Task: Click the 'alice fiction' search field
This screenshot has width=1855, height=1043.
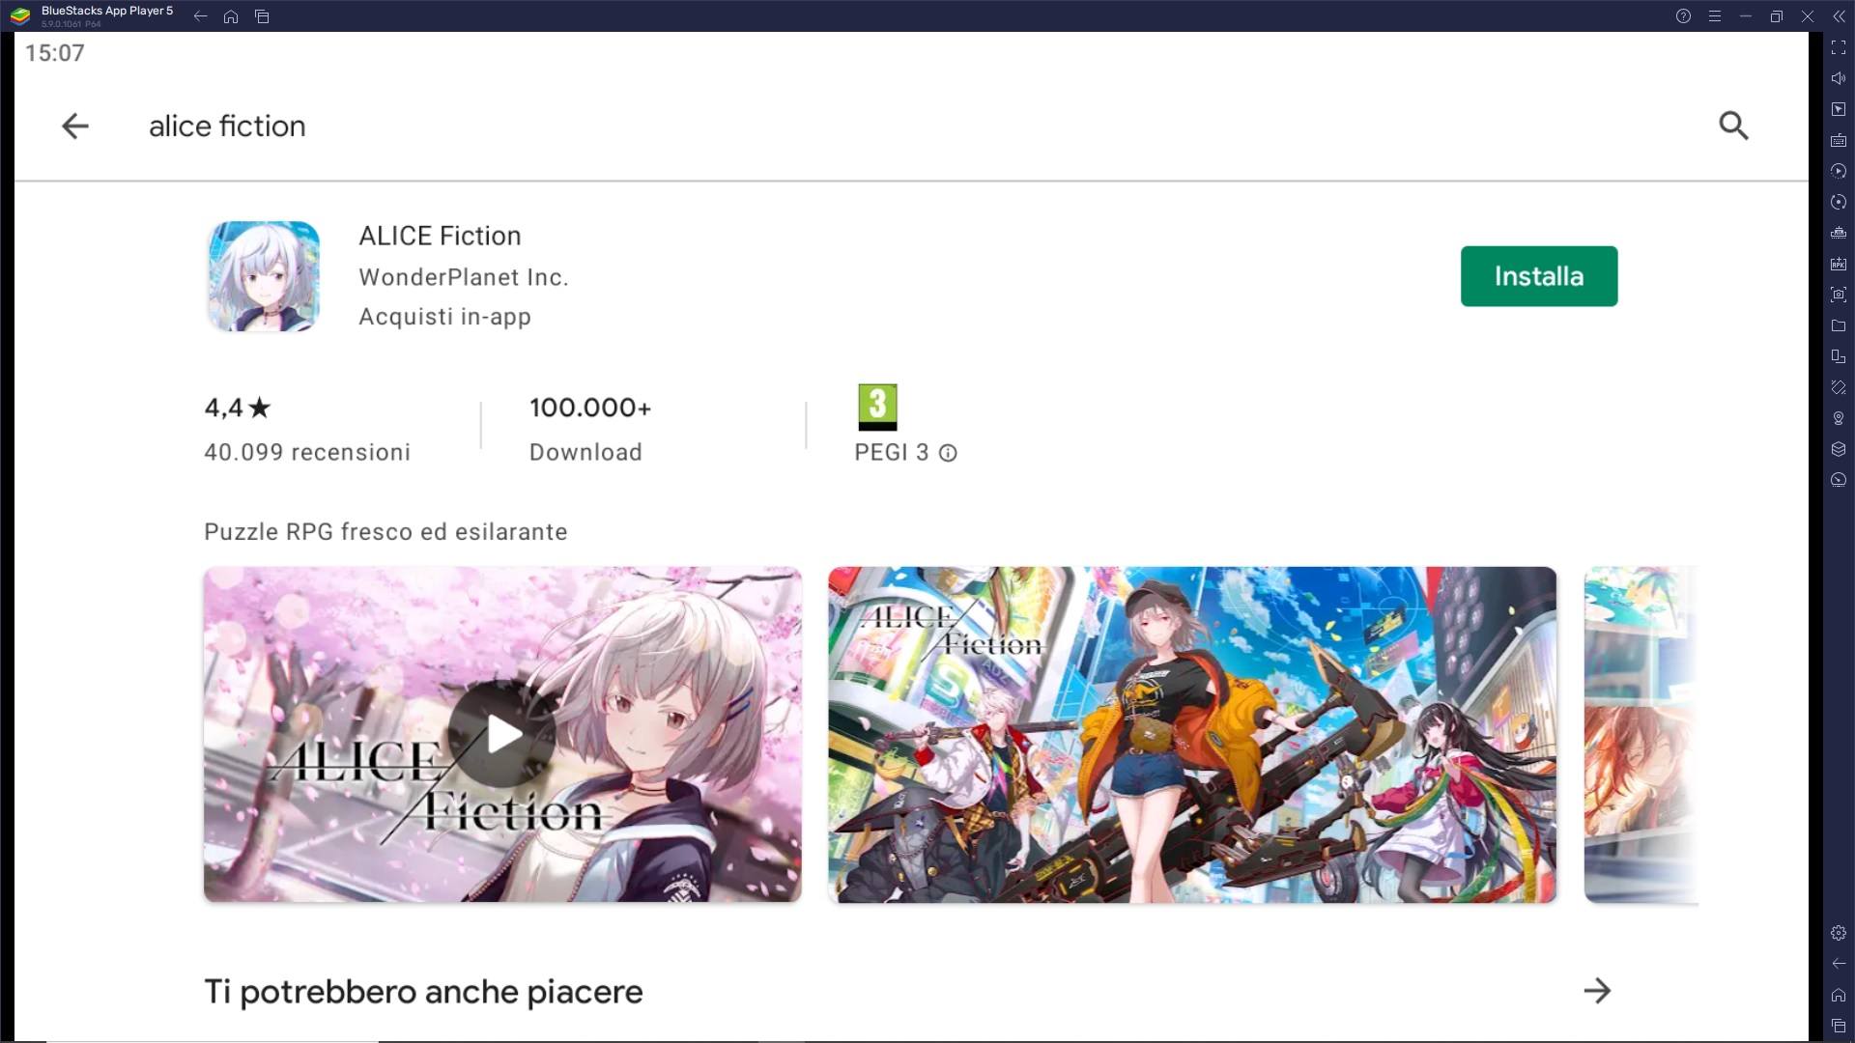Action: [227, 126]
